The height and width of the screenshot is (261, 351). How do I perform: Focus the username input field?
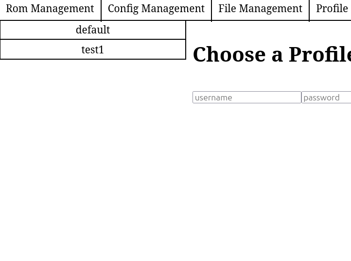[x=246, y=98]
